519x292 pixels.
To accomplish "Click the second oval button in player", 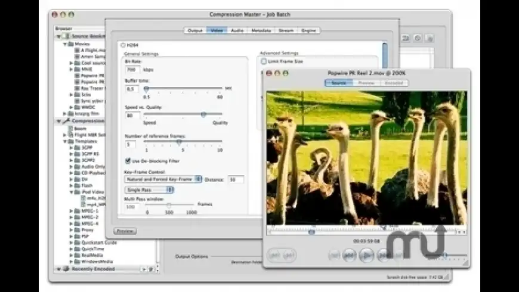I will [289, 255].
